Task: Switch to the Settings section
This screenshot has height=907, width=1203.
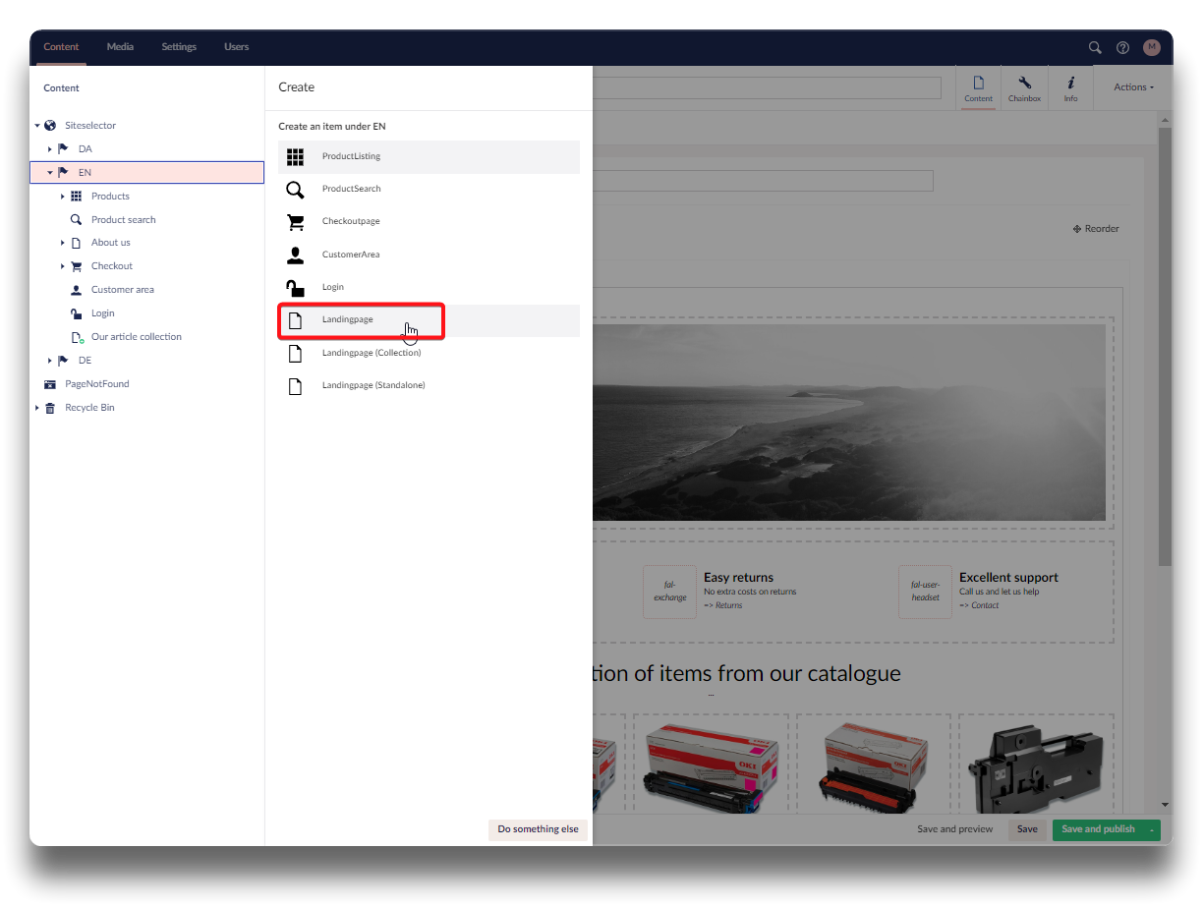Action: pos(179,47)
